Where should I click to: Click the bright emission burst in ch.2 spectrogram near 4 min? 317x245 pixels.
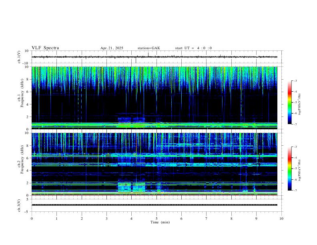[131, 187]
